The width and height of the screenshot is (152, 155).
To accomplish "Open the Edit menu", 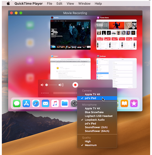I will [59, 3].
